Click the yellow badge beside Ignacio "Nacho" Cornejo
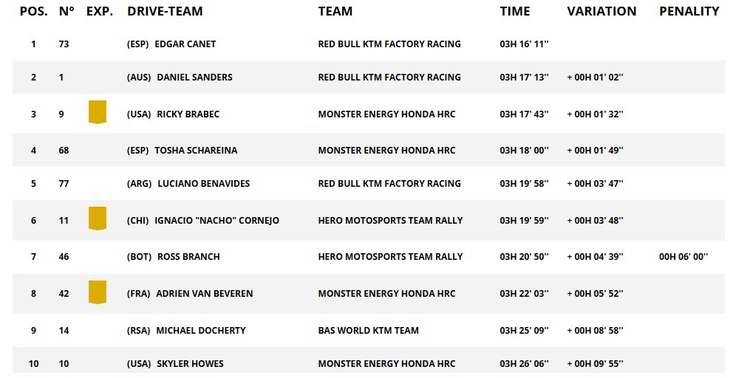This screenshot has height=378, width=733. click(98, 219)
